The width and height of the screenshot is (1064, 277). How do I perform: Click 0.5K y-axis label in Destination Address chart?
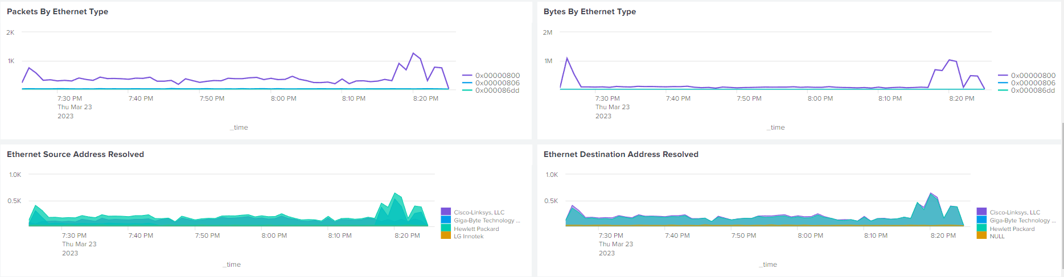coord(551,201)
